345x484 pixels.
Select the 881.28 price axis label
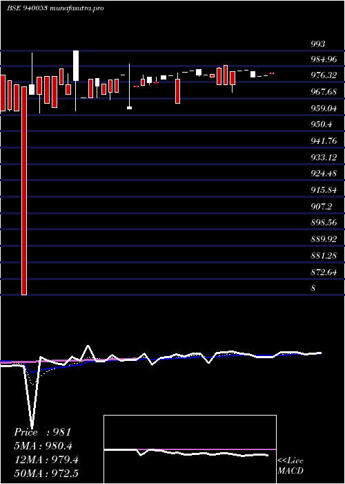324,256
